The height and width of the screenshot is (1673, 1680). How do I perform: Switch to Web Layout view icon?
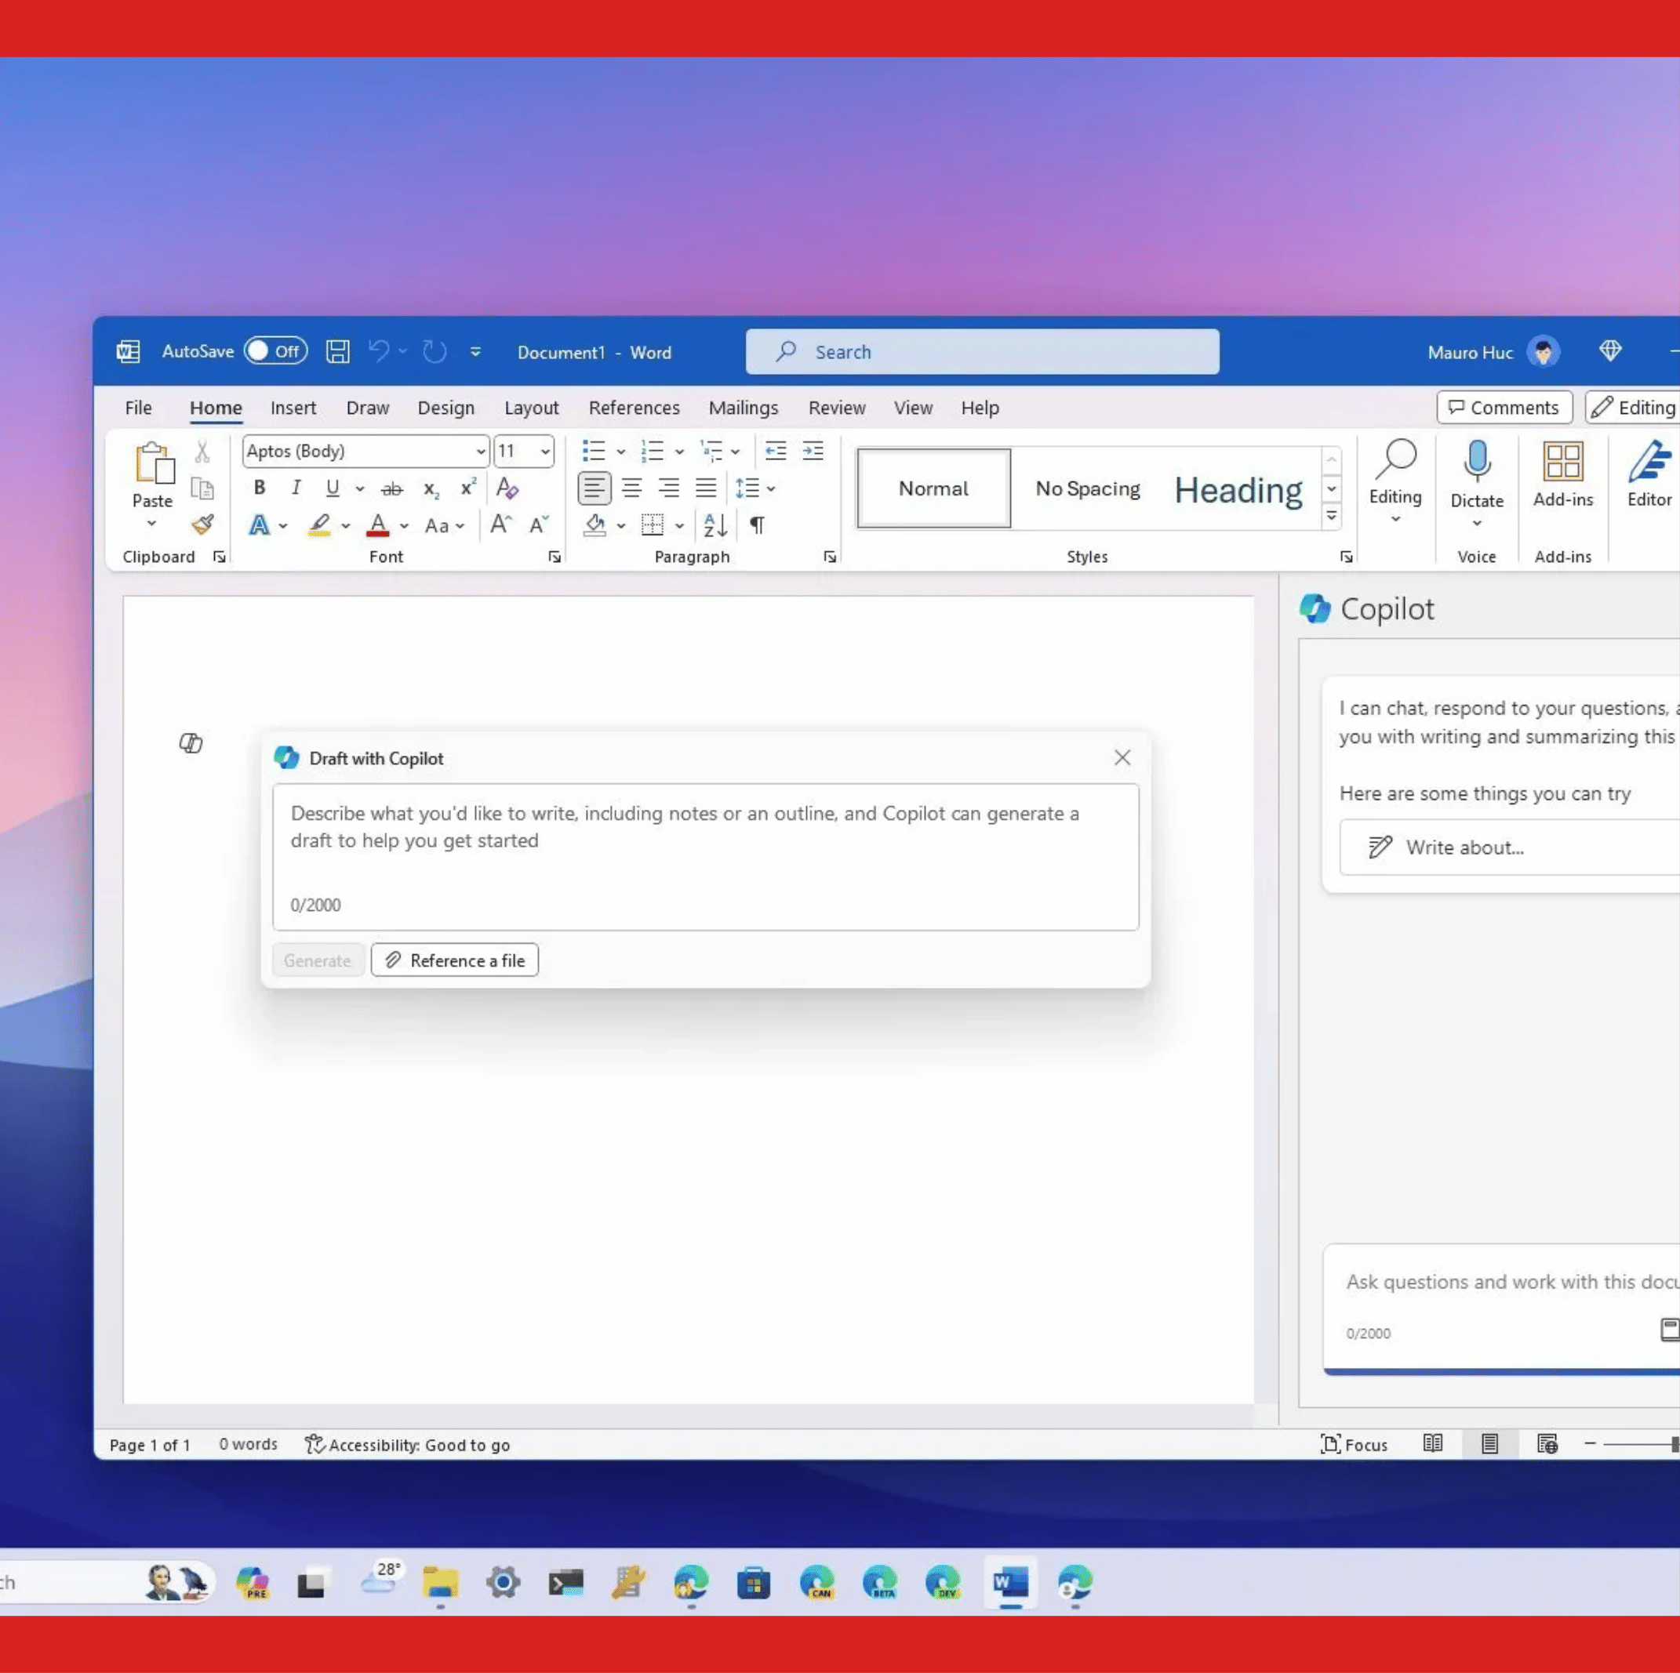pos(1547,1444)
